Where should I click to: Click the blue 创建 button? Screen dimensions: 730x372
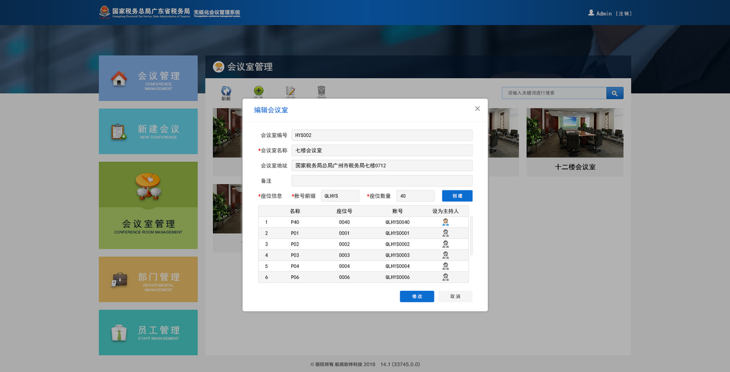point(457,196)
